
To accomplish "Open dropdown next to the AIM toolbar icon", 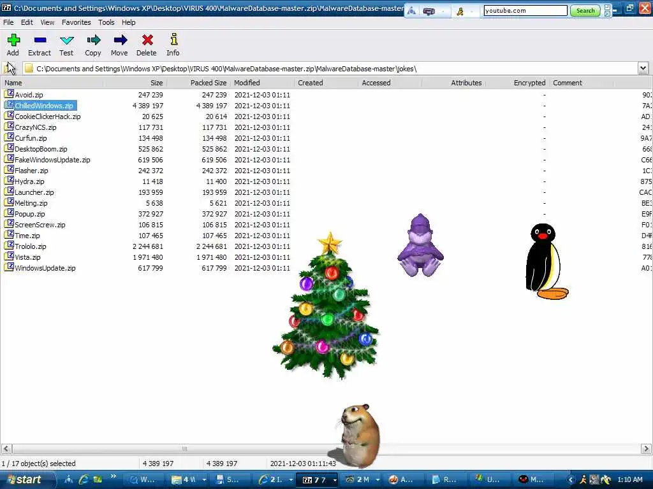I will (473, 11).
